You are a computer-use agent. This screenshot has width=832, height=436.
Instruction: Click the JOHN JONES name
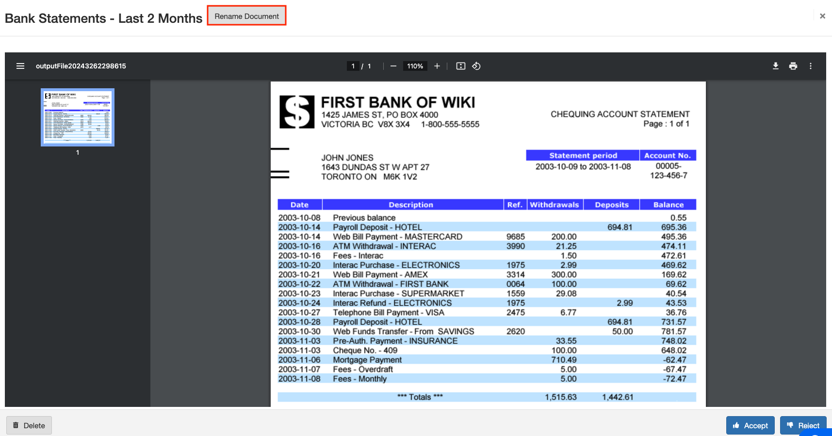(x=347, y=158)
